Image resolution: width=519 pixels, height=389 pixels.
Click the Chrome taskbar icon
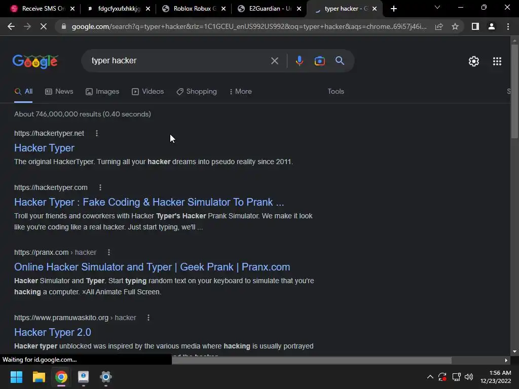pos(61,377)
